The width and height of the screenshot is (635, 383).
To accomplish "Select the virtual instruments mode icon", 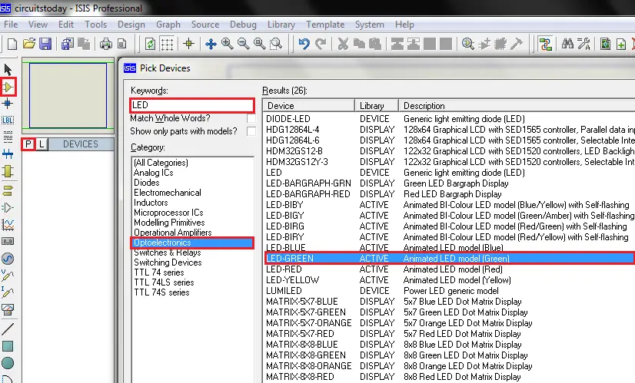I will tap(8, 310).
